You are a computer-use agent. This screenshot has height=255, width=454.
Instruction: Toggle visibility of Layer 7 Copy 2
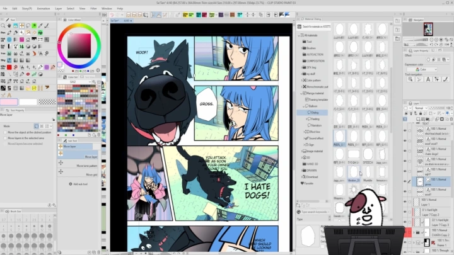[x=405, y=212]
